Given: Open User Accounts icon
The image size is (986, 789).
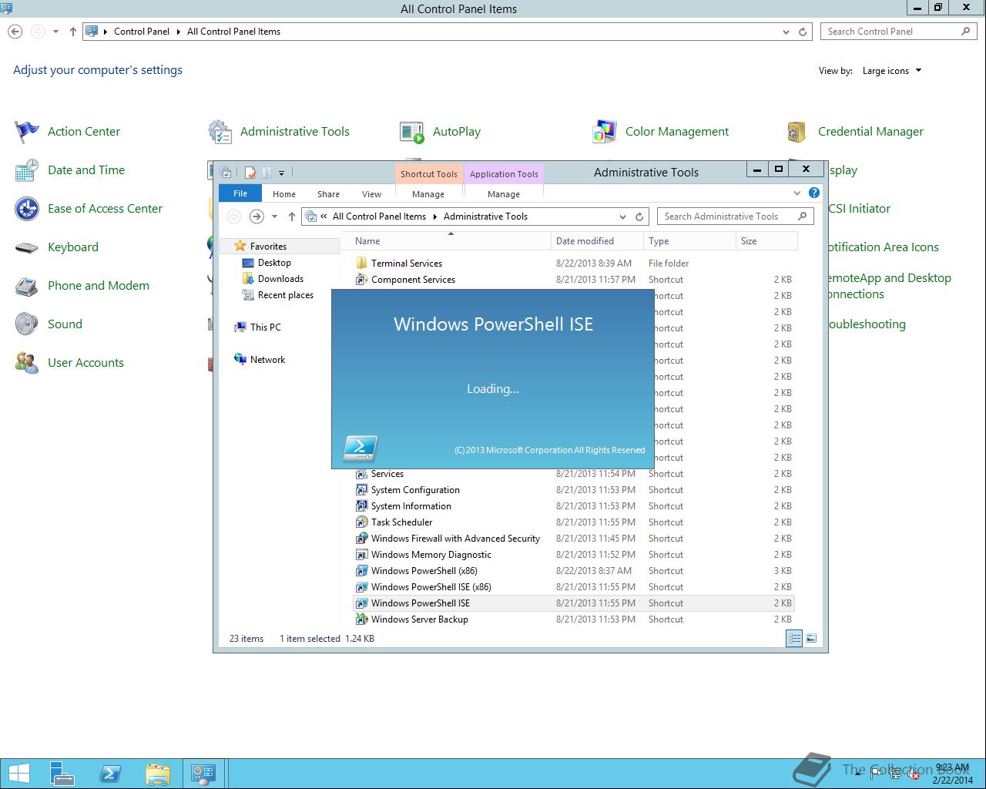Looking at the screenshot, I should (x=27, y=363).
